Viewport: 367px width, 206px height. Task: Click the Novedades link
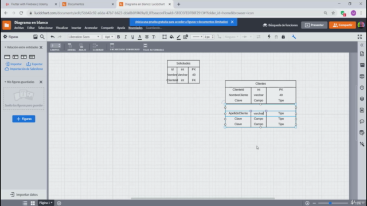pyautogui.click(x=135, y=28)
